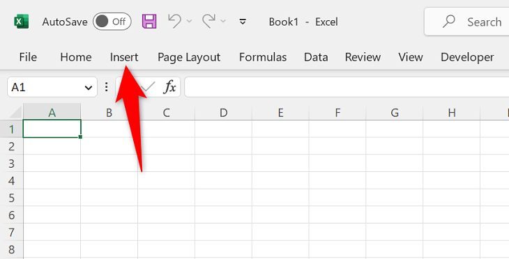Screen dimensions: 509x259
Task: Select row 2 header
Action: 12,146
